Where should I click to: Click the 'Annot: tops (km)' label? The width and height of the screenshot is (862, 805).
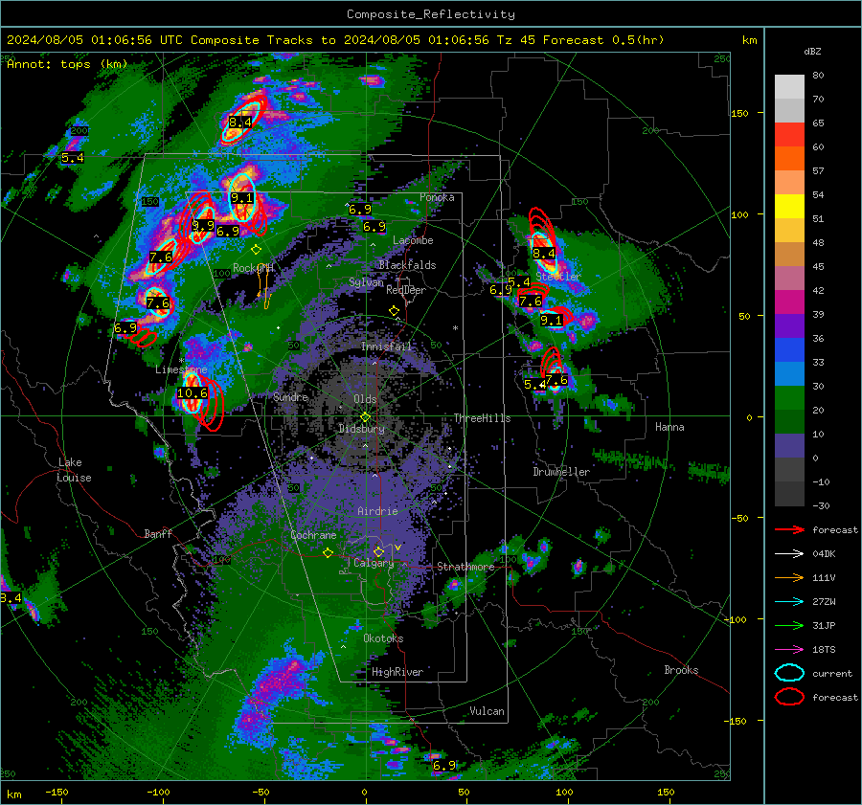tap(67, 64)
